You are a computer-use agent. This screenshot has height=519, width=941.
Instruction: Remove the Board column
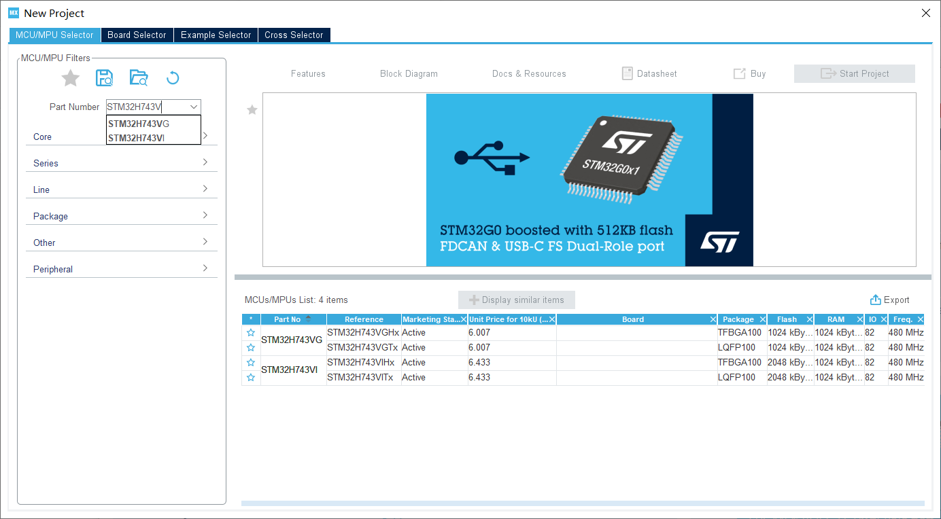click(713, 319)
